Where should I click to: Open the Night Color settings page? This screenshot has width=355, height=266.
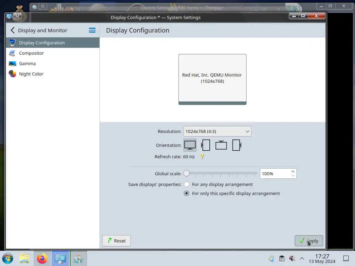click(53, 74)
